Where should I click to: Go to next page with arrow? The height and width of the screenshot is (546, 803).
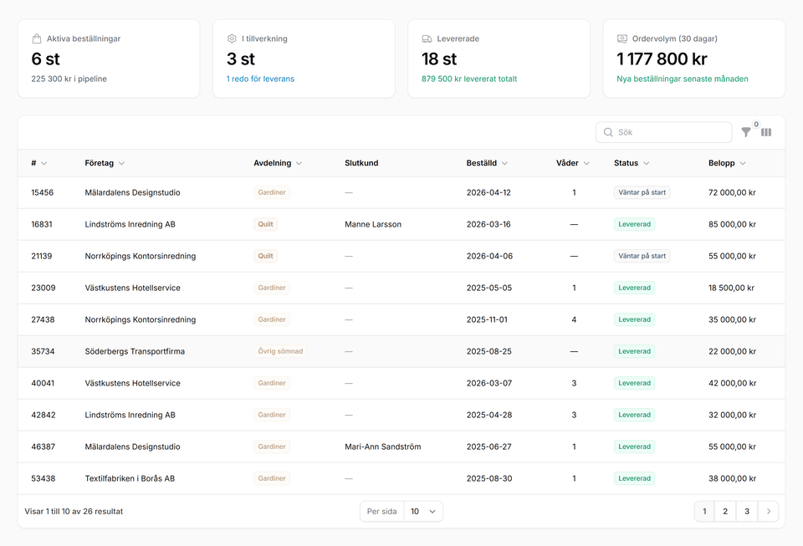coord(768,511)
